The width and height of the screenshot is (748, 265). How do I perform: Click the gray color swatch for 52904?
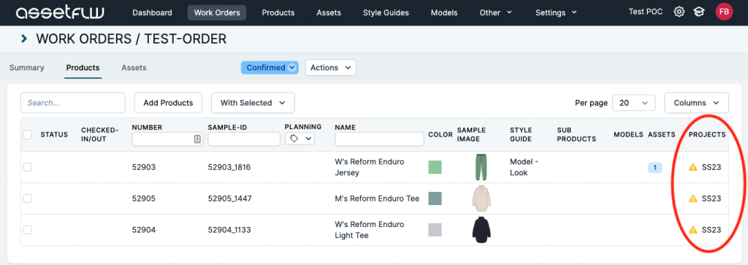point(435,230)
